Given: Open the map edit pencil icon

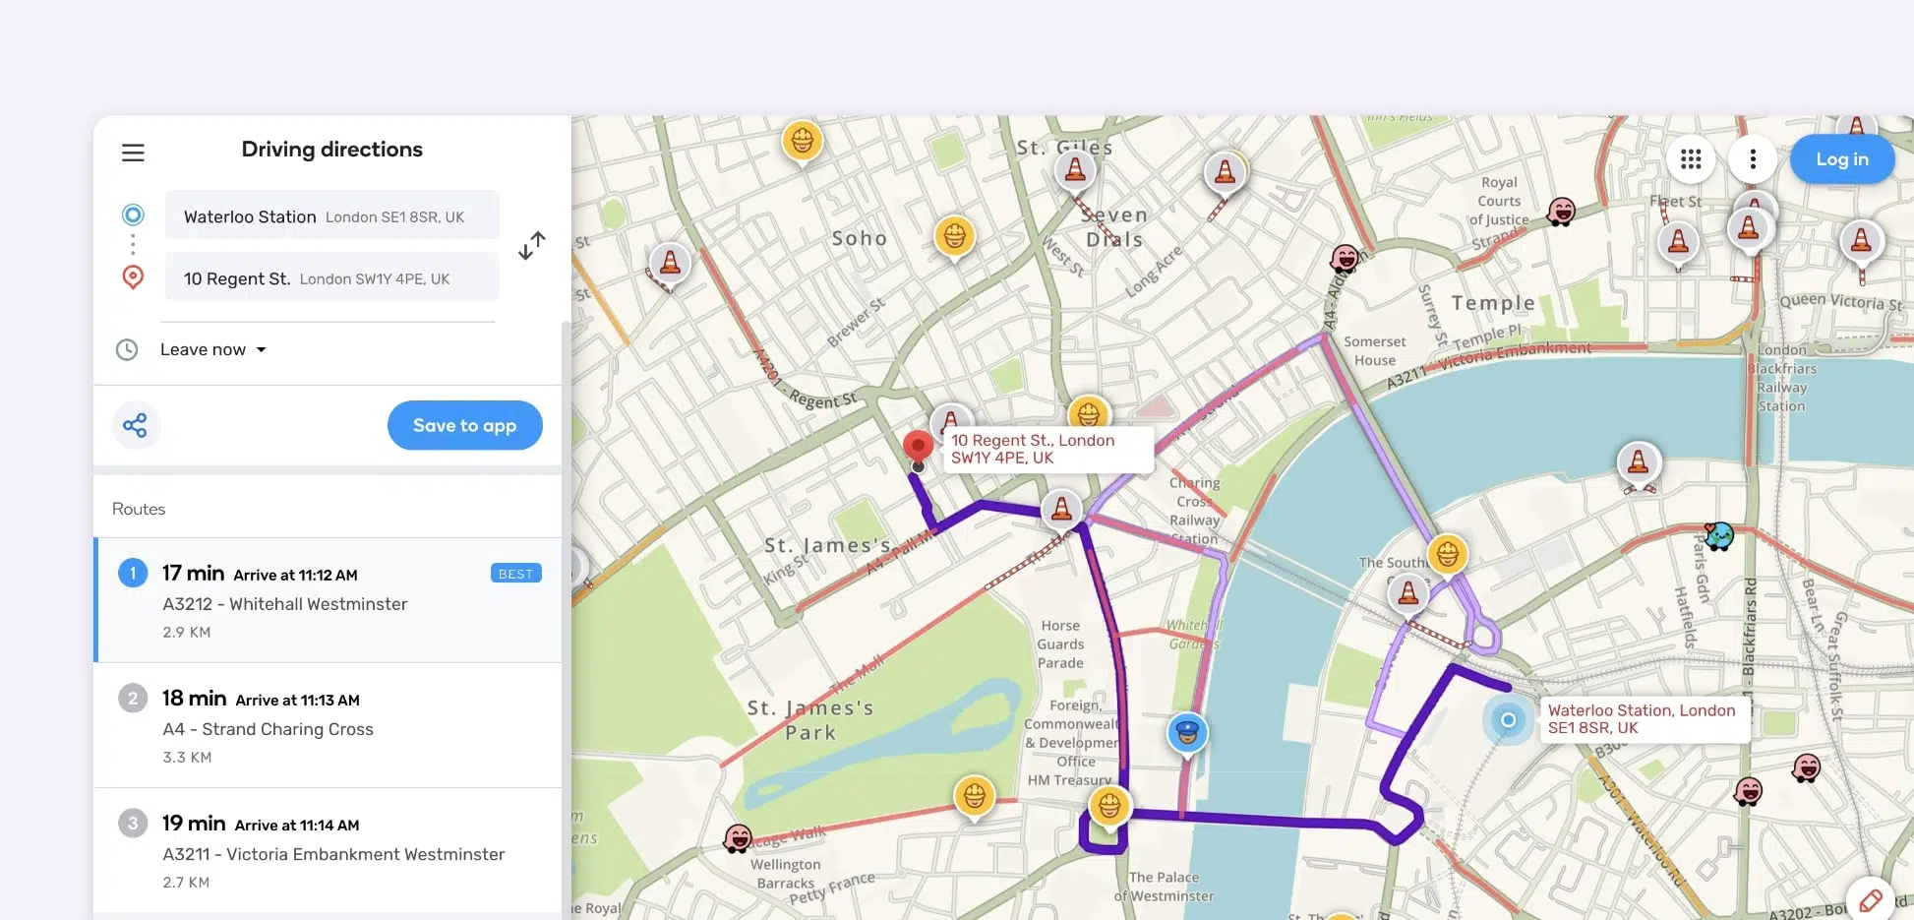Looking at the screenshot, I should pos(1870,899).
